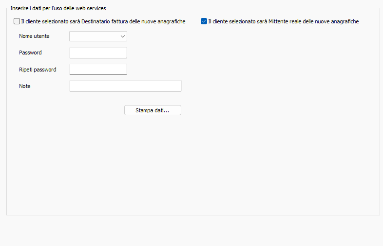
Task: Expand the Nome utente combo box
Action: point(98,36)
